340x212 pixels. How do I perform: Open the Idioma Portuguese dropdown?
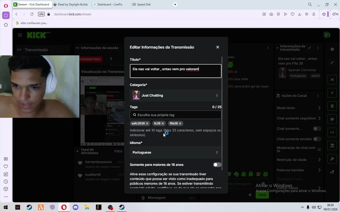click(x=175, y=152)
